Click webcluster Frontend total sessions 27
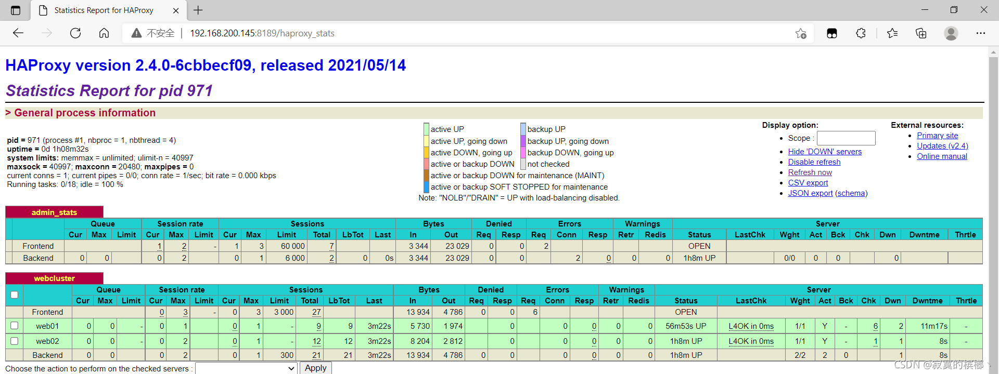This screenshot has width=999, height=374. (x=316, y=312)
